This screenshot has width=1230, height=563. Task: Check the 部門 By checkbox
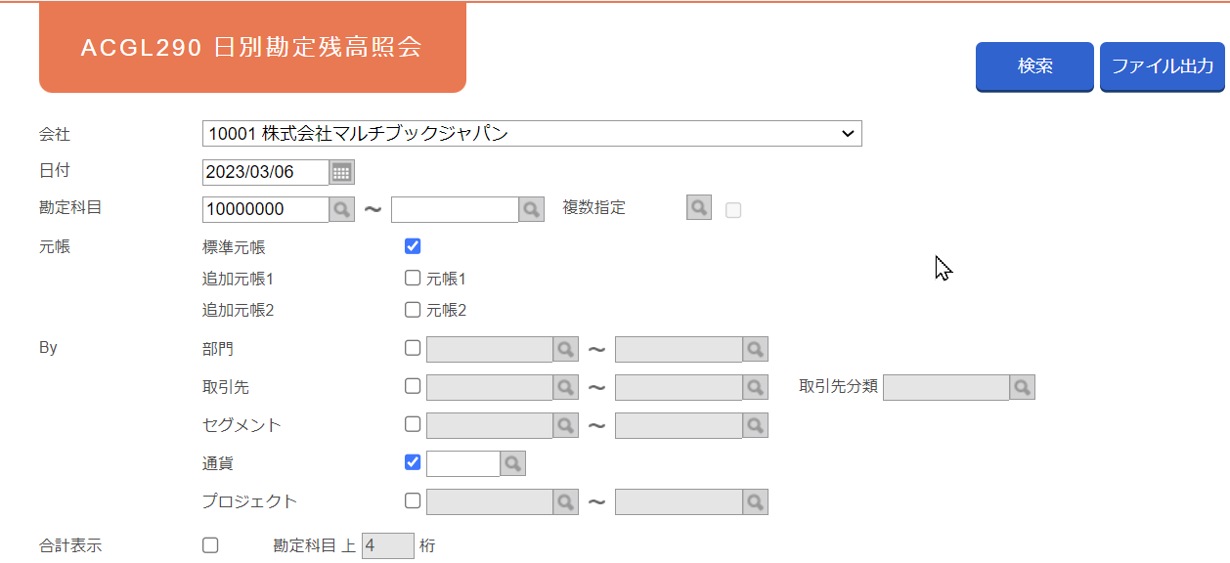(x=413, y=347)
